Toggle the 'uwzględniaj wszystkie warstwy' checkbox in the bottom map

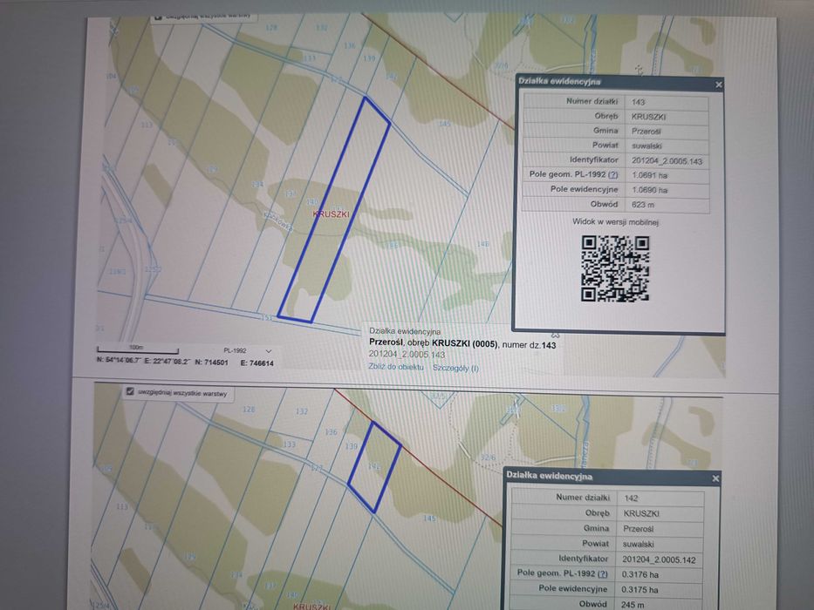[130, 391]
